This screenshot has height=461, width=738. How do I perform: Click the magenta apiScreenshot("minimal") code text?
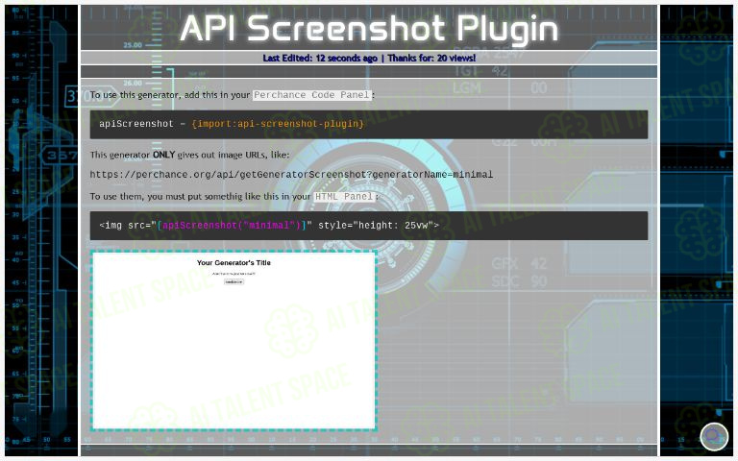(232, 226)
